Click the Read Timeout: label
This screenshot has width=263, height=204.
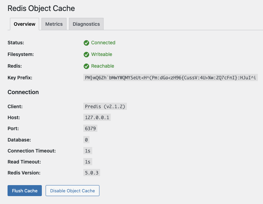coord(24,162)
